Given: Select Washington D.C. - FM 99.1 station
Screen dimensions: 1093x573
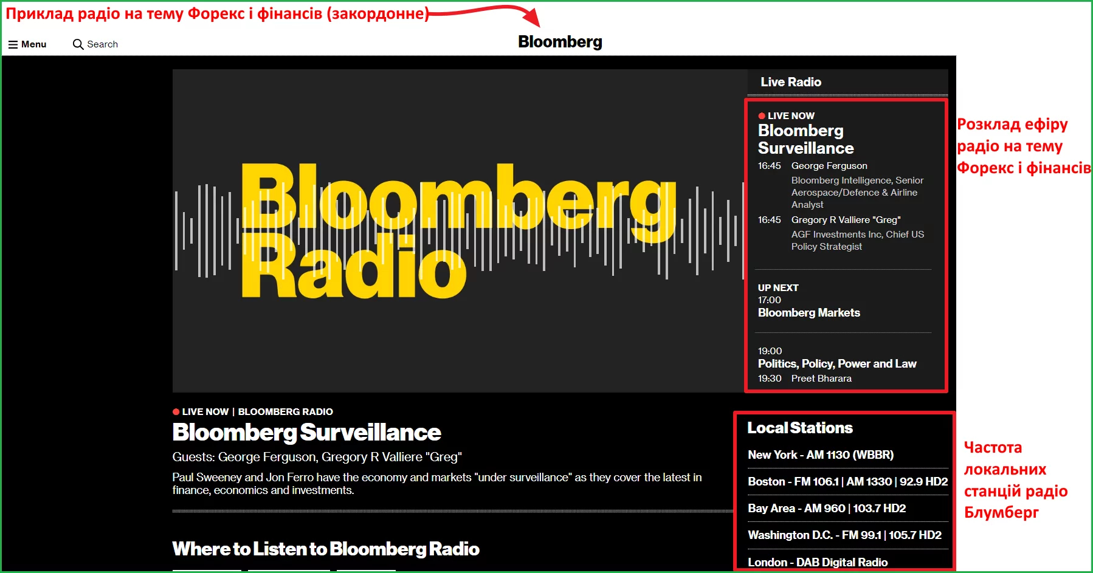Looking at the screenshot, I should [x=844, y=535].
